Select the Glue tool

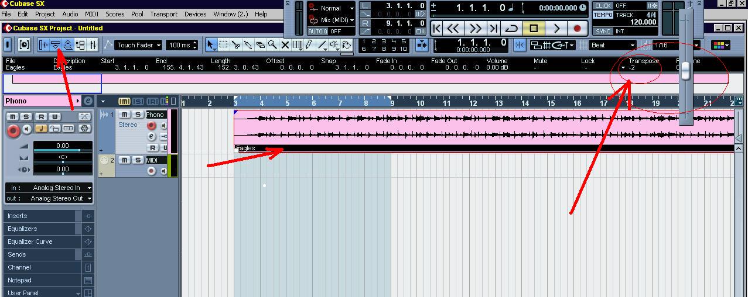coord(248,45)
